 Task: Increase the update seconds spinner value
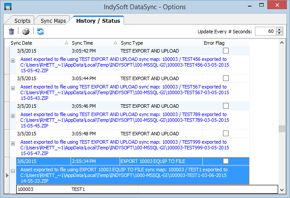point(279,29)
